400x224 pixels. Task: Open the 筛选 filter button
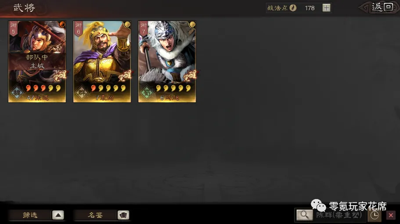(x=30, y=215)
